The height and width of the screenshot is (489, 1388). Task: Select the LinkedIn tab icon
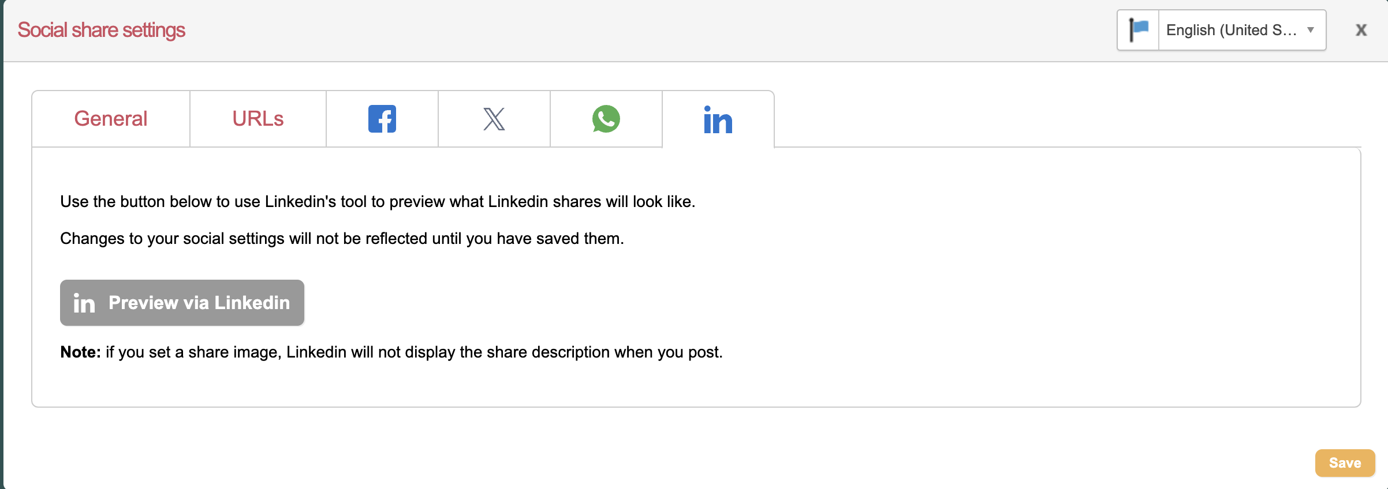click(x=718, y=120)
